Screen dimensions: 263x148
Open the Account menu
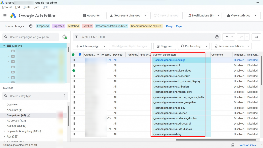click(7, 7)
